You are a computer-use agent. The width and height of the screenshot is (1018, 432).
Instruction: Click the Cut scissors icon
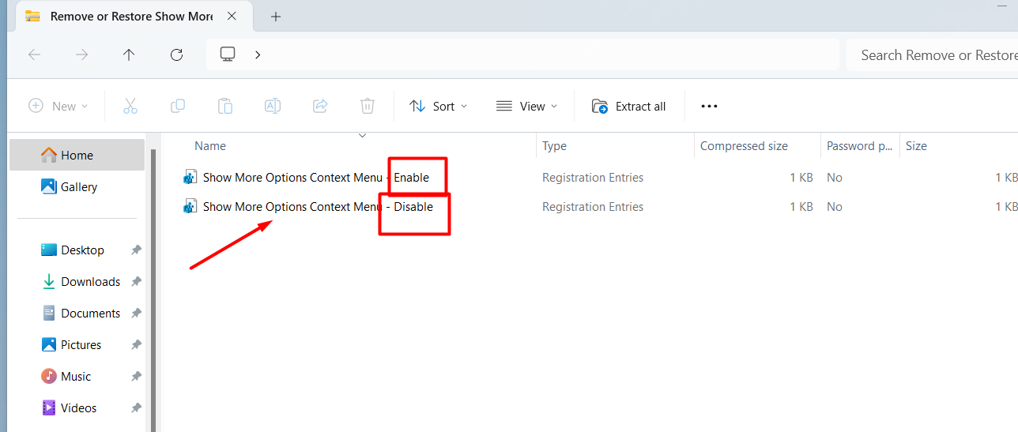pos(130,106)
